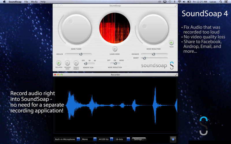The width and height of the screenshot is (231, 144).
Task: Open the Lucas user menu
Action: [x=213, y=2]
